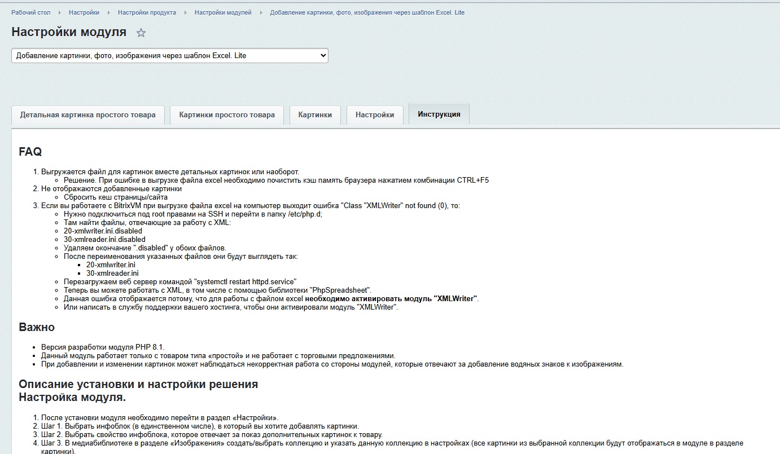Expand breadcrumb arrow after Настройки
780x454 pixels.
[108, 12]
